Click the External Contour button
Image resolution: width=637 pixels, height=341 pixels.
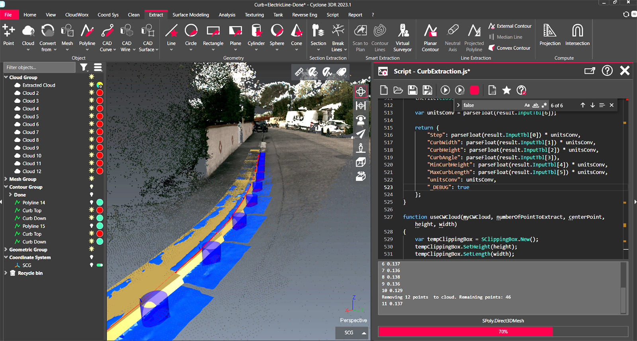coord(510,26)
